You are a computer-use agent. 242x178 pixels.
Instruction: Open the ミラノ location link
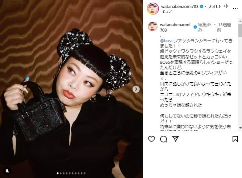click(x=166, y=11)
